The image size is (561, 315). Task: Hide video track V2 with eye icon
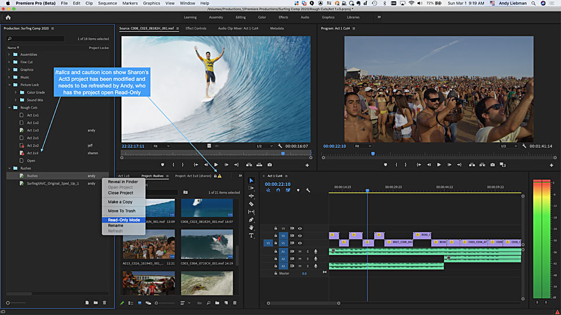300,236
